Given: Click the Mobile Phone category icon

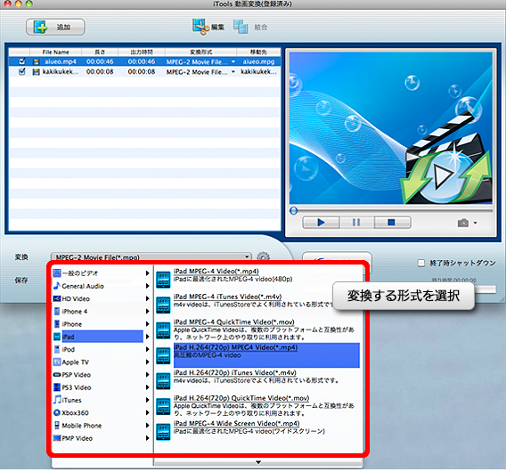Looking at the screenshot, I should (x=57, y=425).
